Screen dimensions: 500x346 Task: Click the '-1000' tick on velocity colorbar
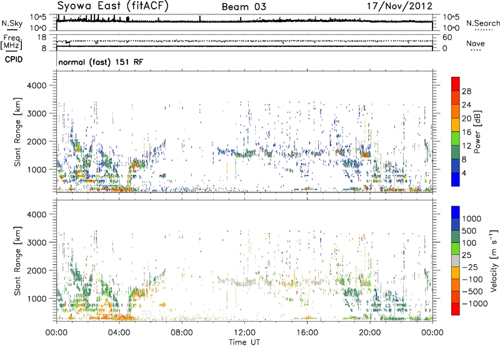point(474,304)
